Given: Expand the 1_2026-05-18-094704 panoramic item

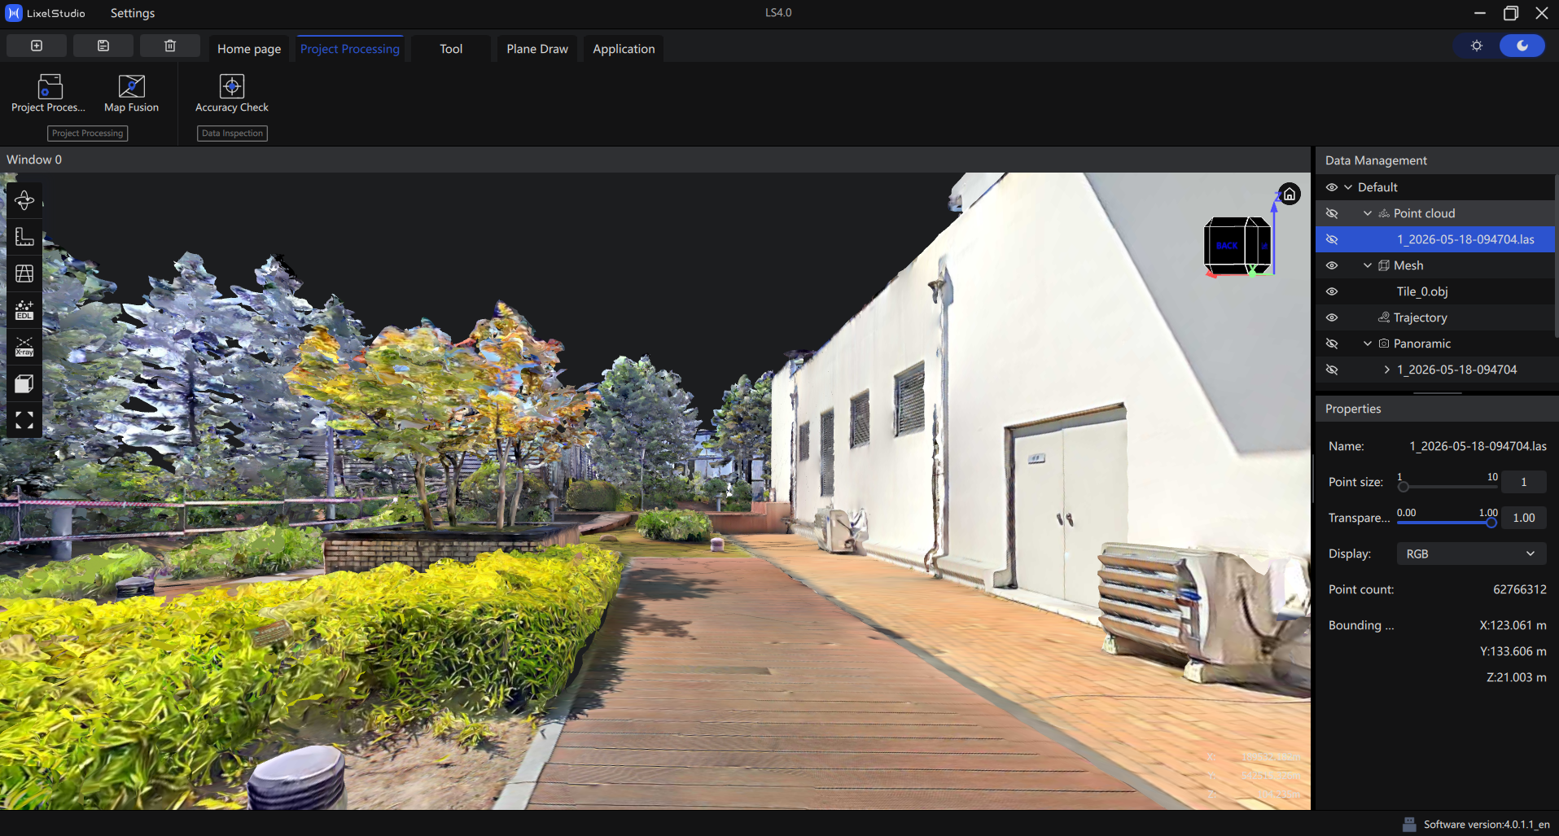Looking at the screenshot, I should click(1387, 370).
